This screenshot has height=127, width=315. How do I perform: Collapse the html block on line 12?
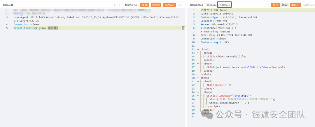coord(198,49)
